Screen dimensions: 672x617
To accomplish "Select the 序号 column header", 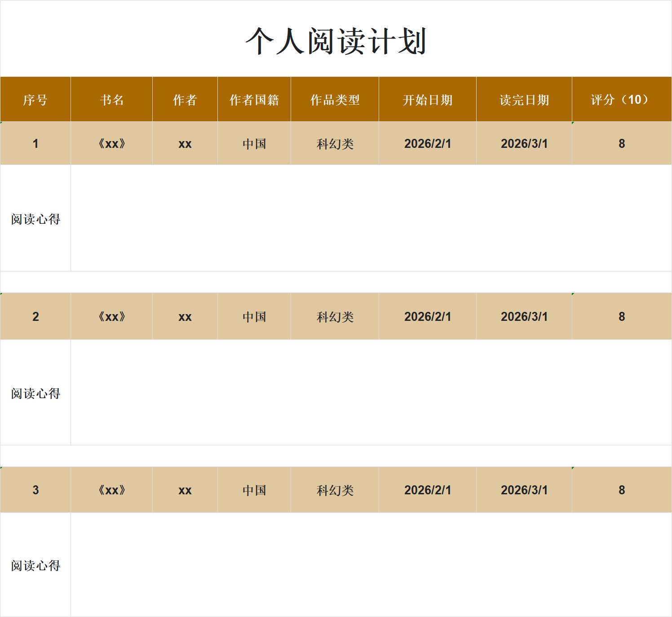I will [36, 99].
